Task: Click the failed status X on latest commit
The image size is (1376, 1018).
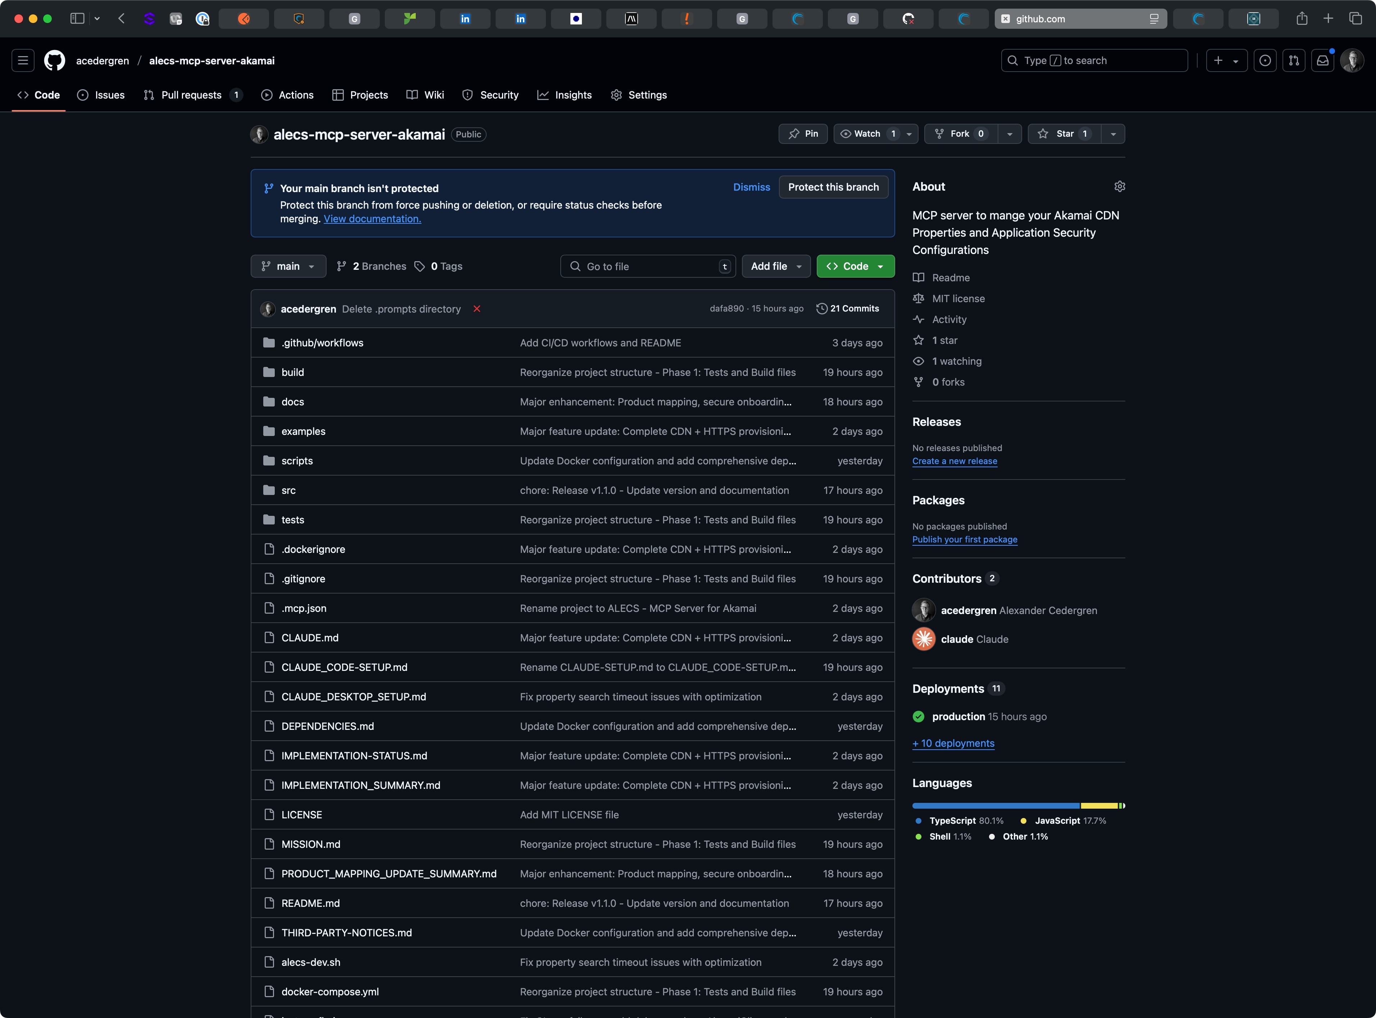Action: pyautogui.click(x=477, y=309)
